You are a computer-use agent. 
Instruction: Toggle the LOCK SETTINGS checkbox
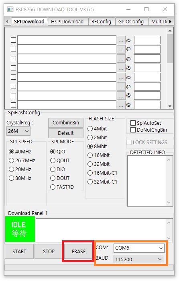[129, 143]
